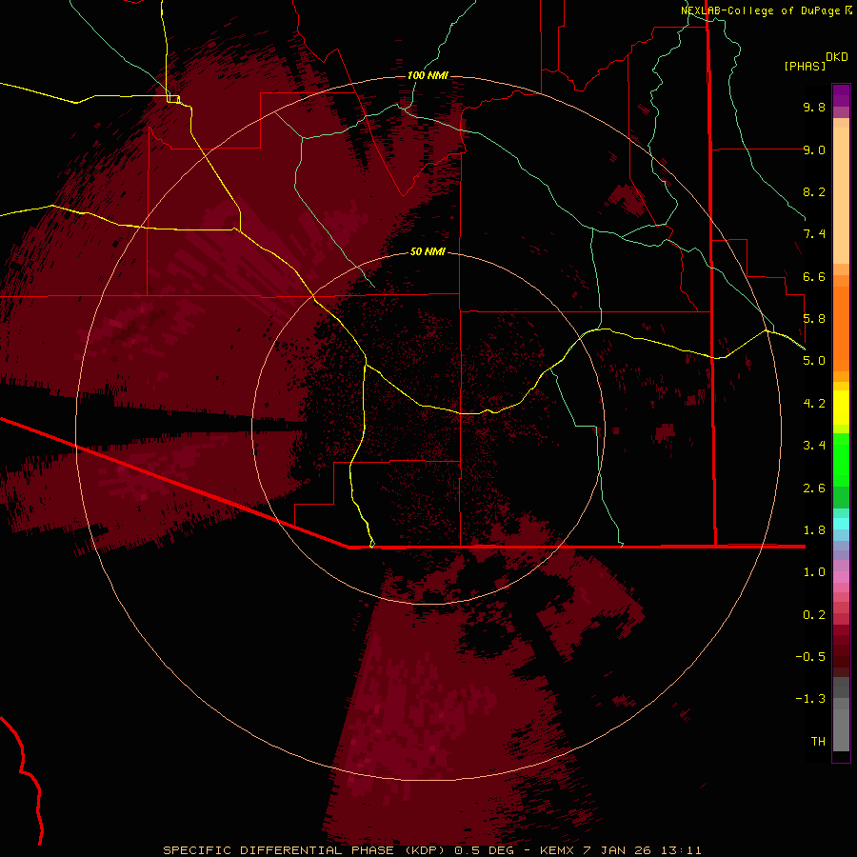Click the -1.3 value on the legend
Image resolution: width=857 pixels, height=857 pixels.
coord(810,699)
